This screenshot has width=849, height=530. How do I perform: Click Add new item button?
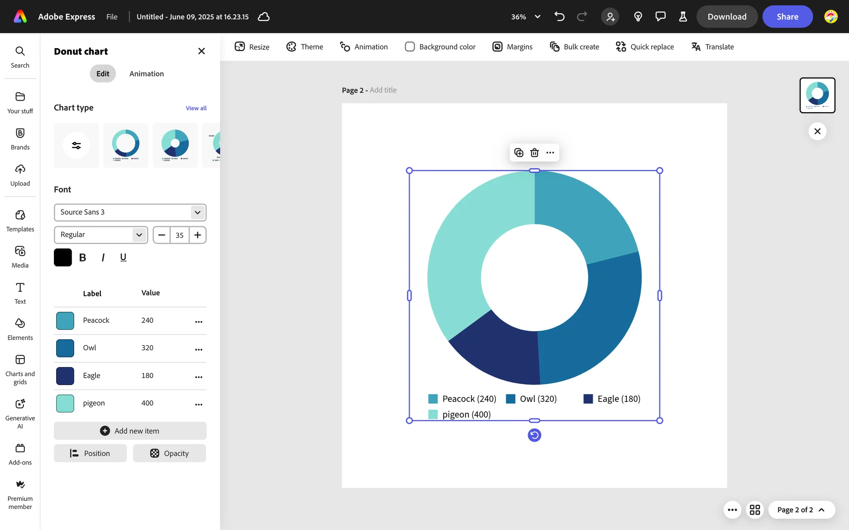pyautogui.click(x=130, y=431)
